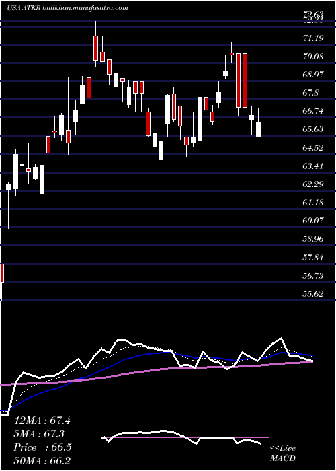
Task: Click the 63.41 price axis label
Action: (x=313, y=166)
